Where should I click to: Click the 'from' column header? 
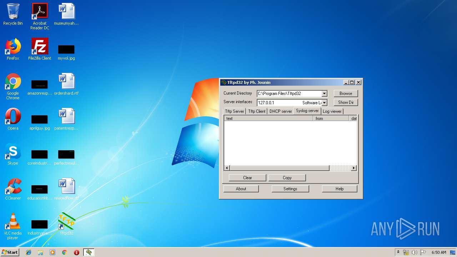[331, 119]
